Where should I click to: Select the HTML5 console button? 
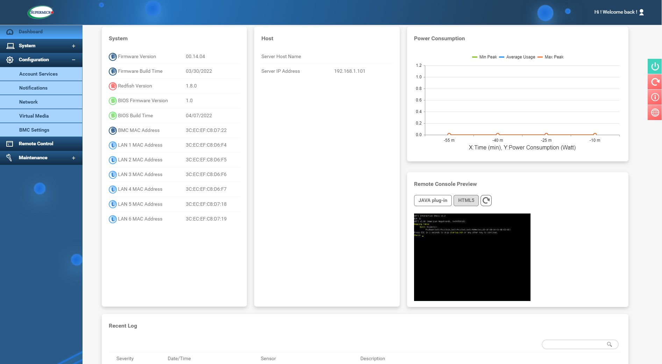click(x=466, y=201)
